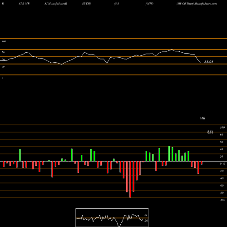Image resolution: width=227 pixels, height=227 pixels.
Task: Click the MR axis label 80
Action: 222,135
